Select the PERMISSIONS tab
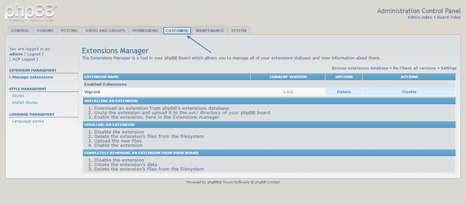The width and height of the screenshot is (466, 205). click(x=145, y=30)
